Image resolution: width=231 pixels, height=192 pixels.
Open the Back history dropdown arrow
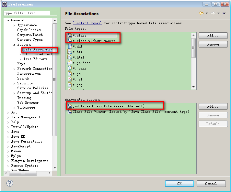[x=207, y=13]
